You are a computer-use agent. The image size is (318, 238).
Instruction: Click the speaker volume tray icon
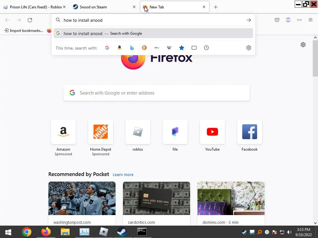coord(289,232)
